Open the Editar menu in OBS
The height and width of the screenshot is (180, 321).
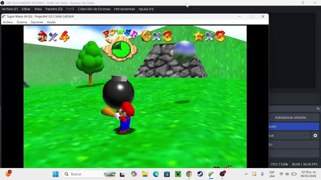26,9
